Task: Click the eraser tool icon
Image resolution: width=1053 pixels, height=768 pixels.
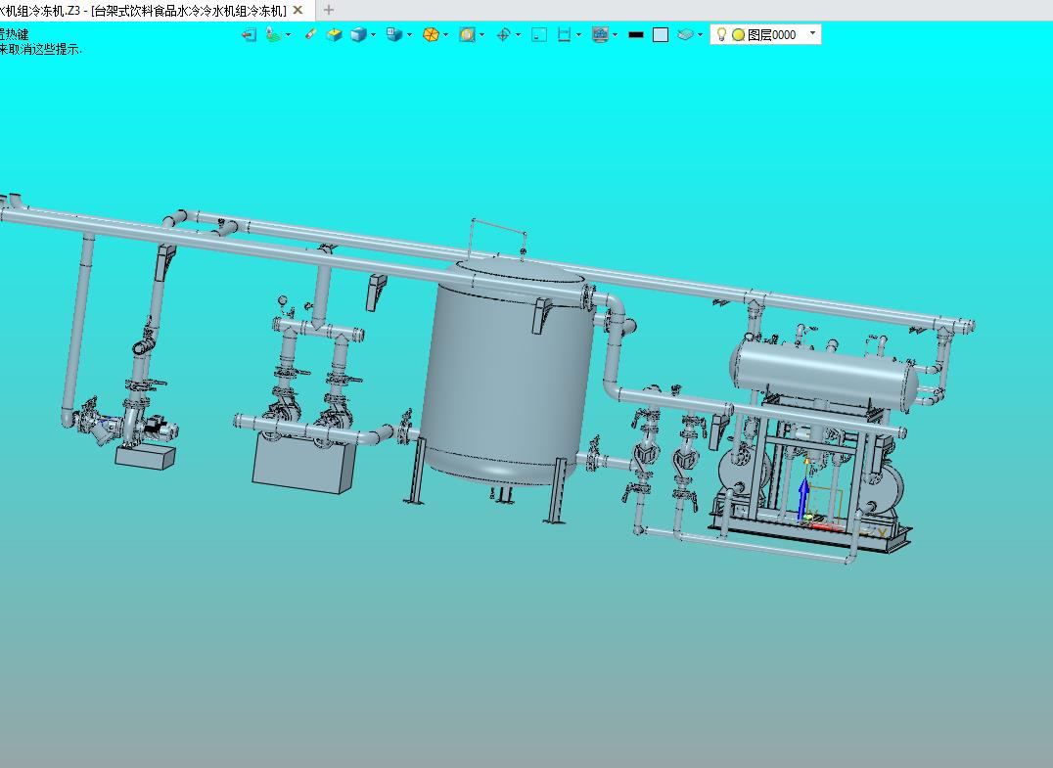Action: click(x=310, y=34)
